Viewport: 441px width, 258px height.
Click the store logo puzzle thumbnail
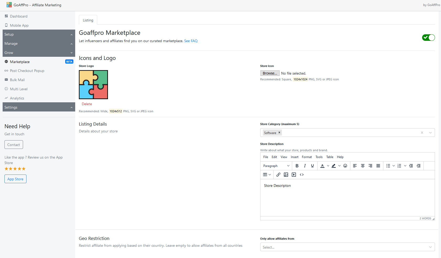coord(93,85)
